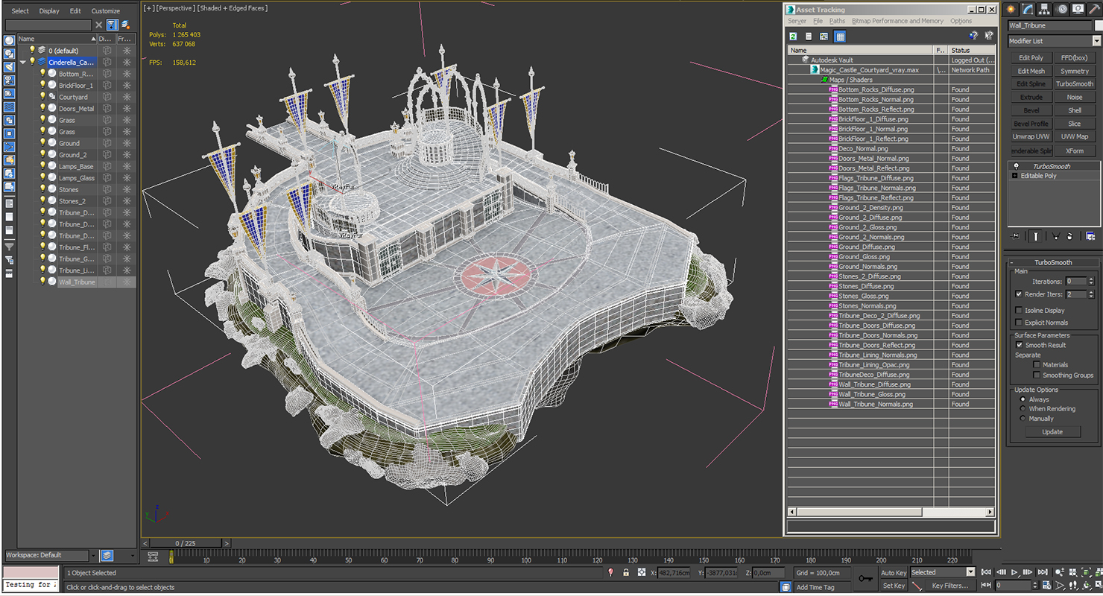Viewport: 1103px width, 596px height.
Task: Click the Selection Lock padlock icon
Action: click(625, 572)
